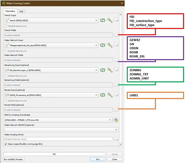This screenshot has height=163, width=185.
Task: Enable Selected features only under Parcels Input
Action: pos(6,101)
